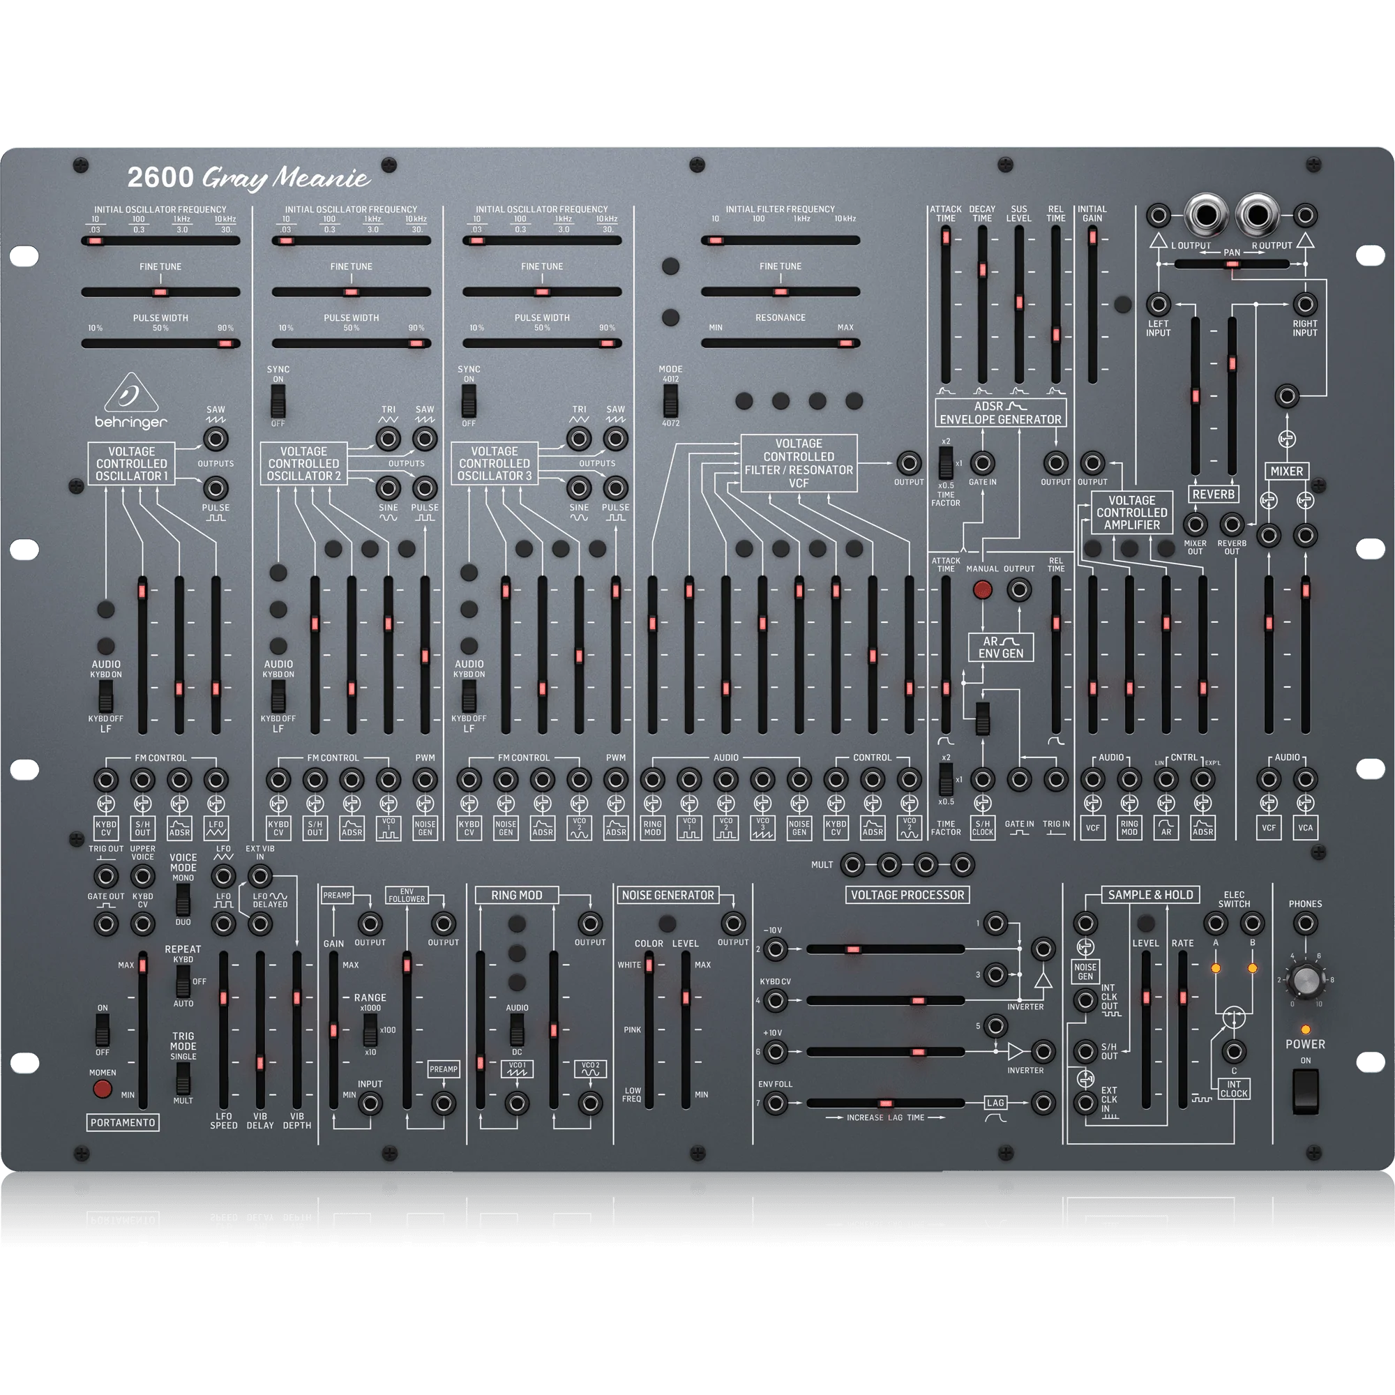1395x1395 pixels.
Task: Click the PHONES jack
Action: pyautogui.click(x=1305, y=923)
